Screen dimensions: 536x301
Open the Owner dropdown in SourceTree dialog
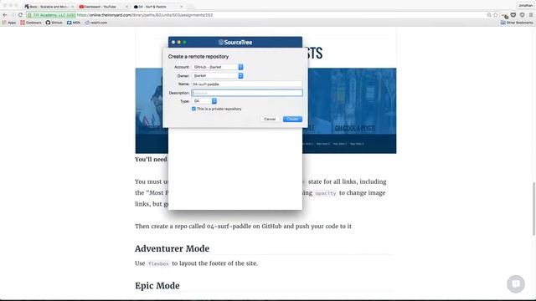[218, 76]
